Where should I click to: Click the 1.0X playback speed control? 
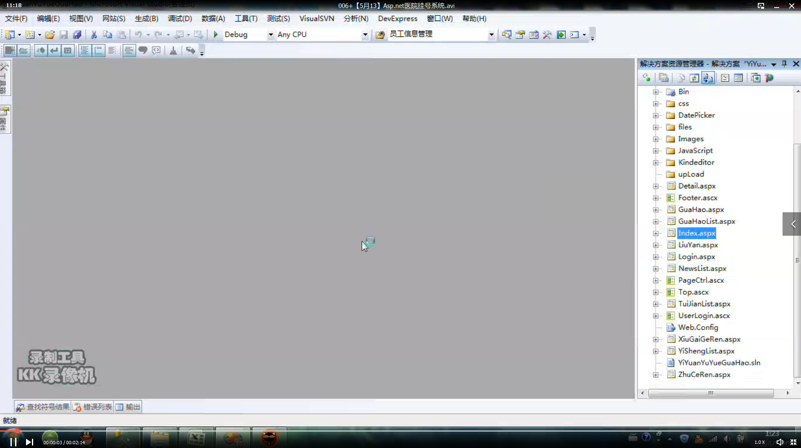pos(759,442)
